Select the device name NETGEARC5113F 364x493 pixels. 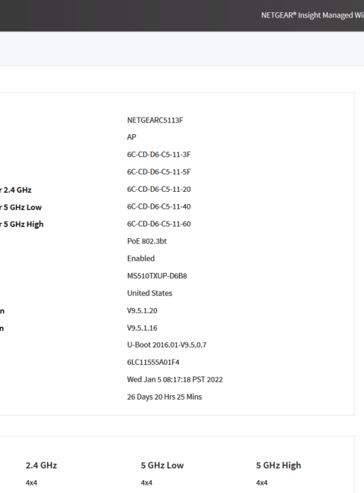(155, 120)
